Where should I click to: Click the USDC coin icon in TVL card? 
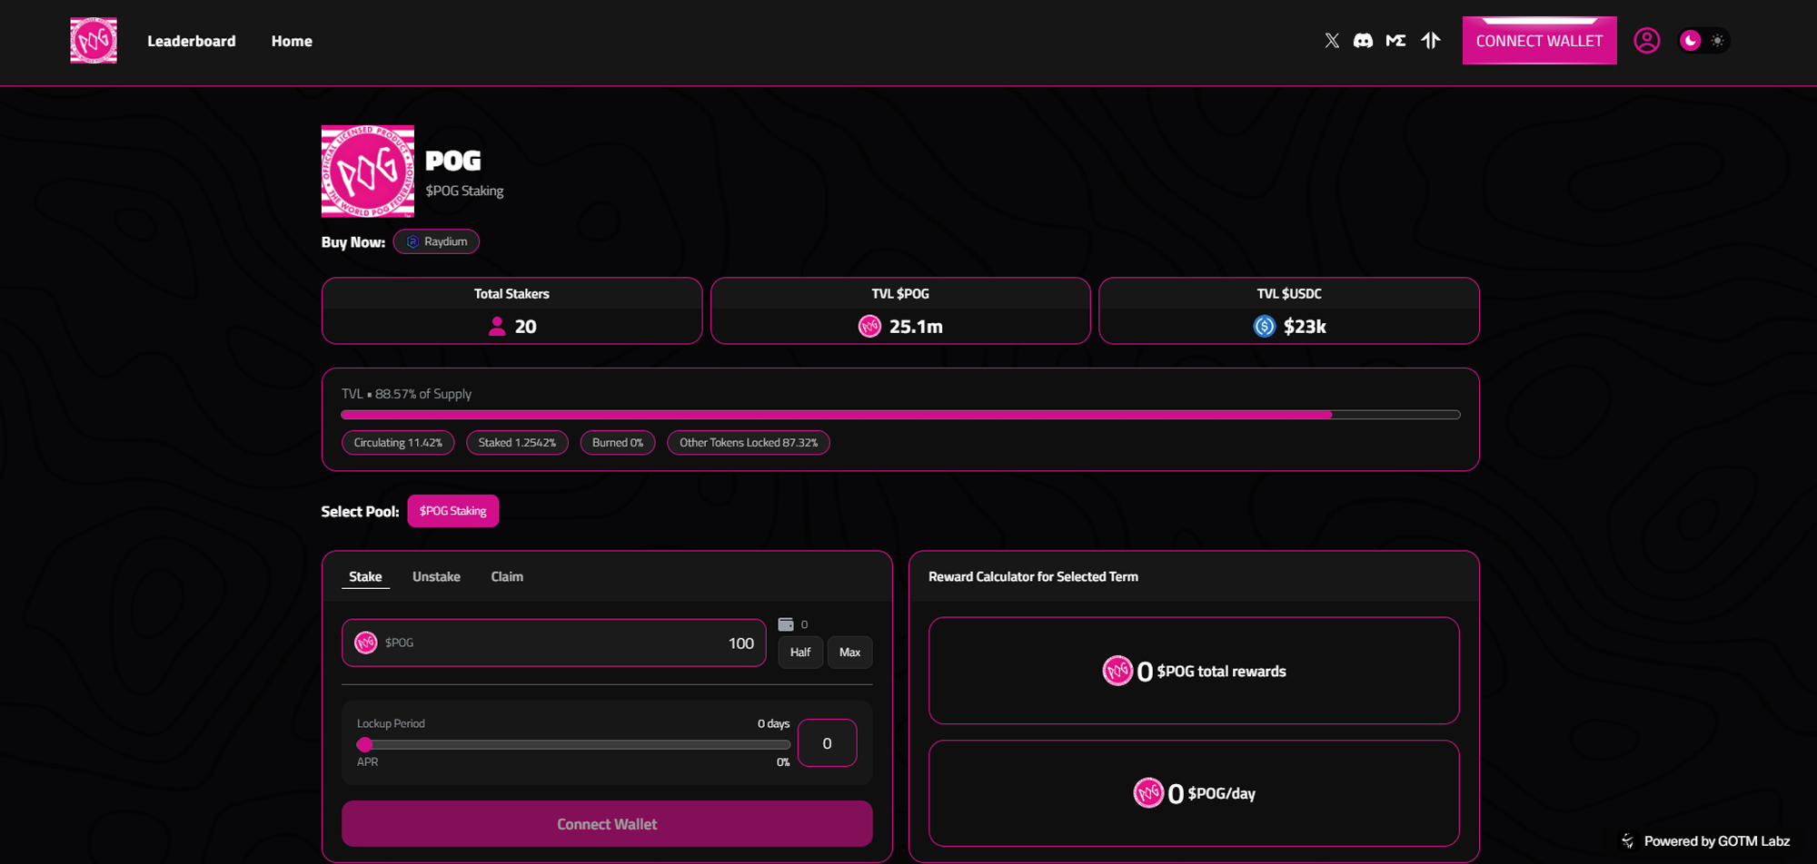click(1264, 326)
